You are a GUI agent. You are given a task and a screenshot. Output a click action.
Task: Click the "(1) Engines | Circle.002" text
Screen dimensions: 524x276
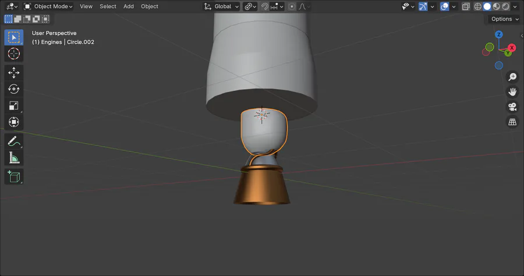63,42
